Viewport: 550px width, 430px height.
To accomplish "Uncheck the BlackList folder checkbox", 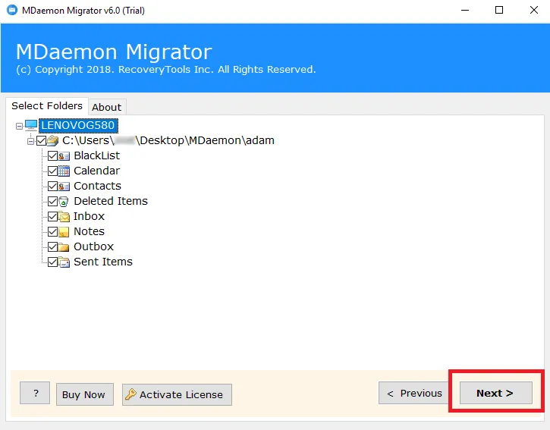I will 52,156.
